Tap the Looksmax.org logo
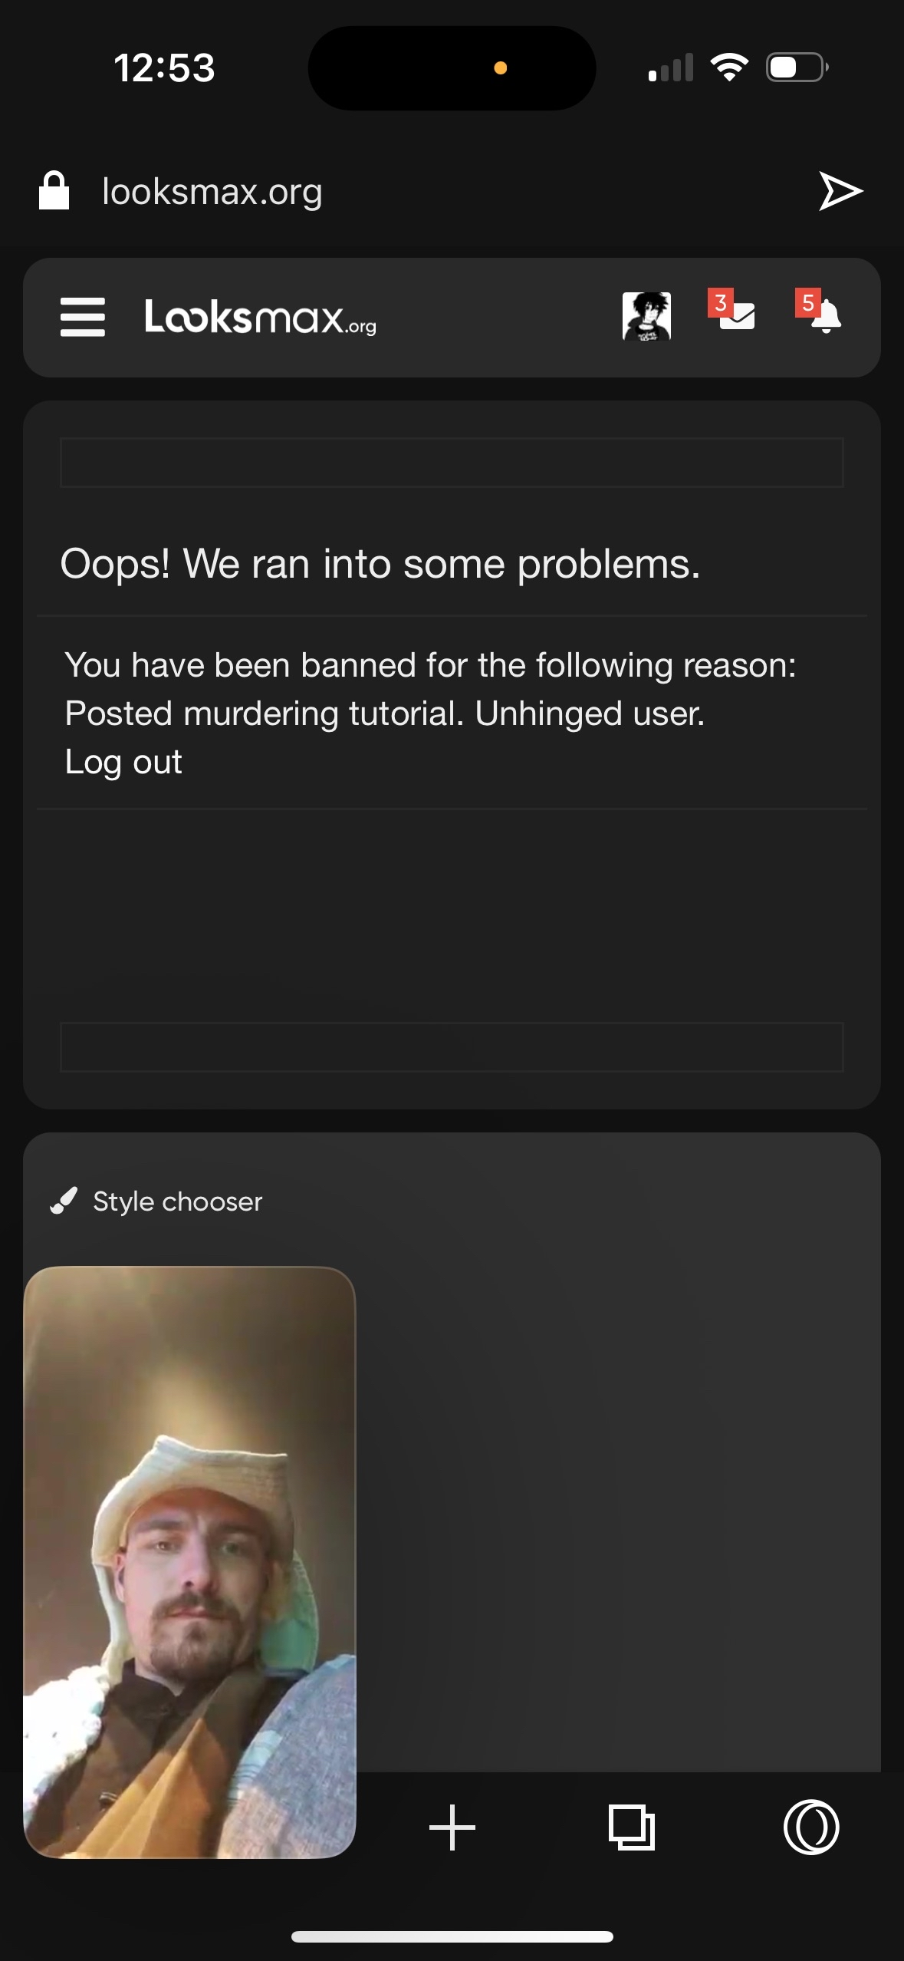Viewport: 904px width, 1961px height. click(x=261, y=317)
